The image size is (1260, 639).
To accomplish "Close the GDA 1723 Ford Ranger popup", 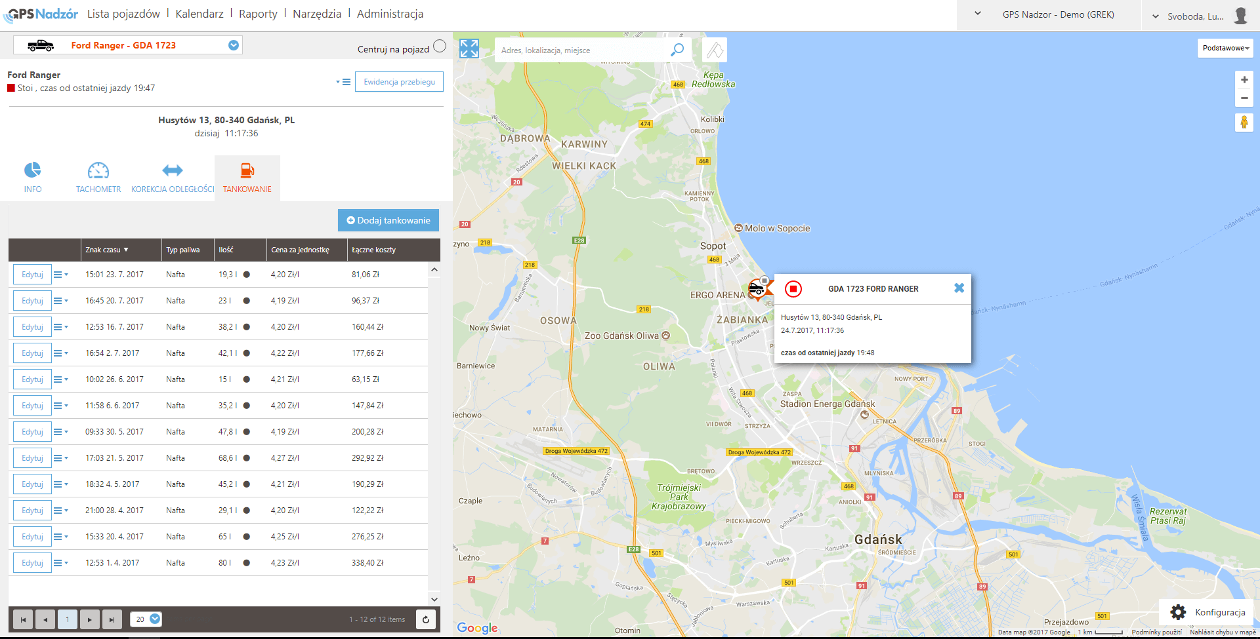I will 959,288.
